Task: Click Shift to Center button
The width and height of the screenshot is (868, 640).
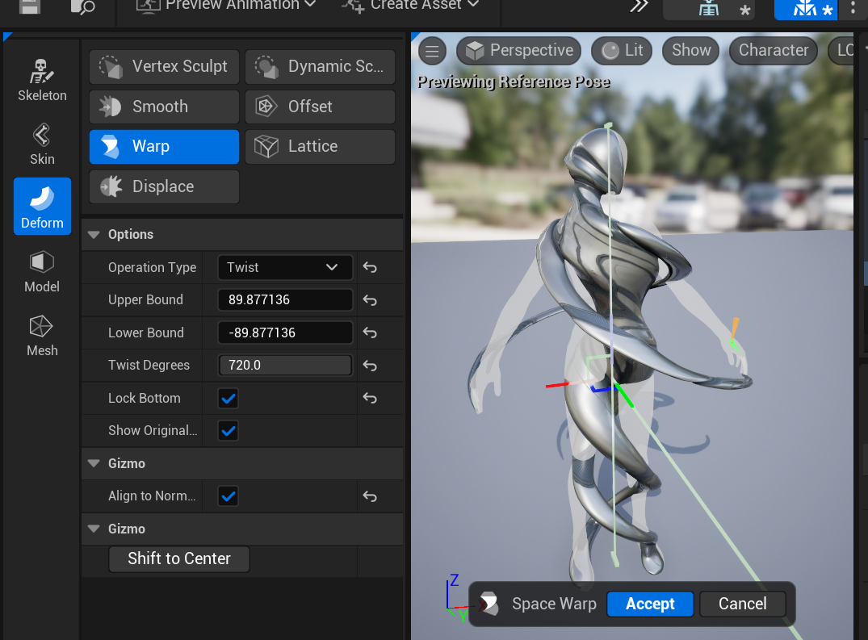Action: pos(178,558)
